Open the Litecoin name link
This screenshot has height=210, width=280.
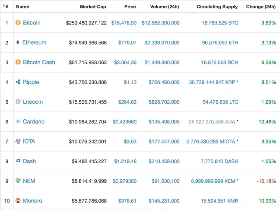click(x=33, y=102)
